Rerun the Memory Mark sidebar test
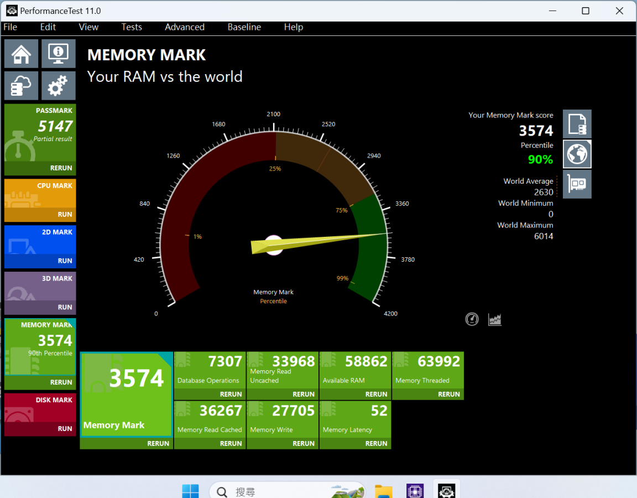The height and width of the screenshot is (498, 637). [x=40, y=382]
